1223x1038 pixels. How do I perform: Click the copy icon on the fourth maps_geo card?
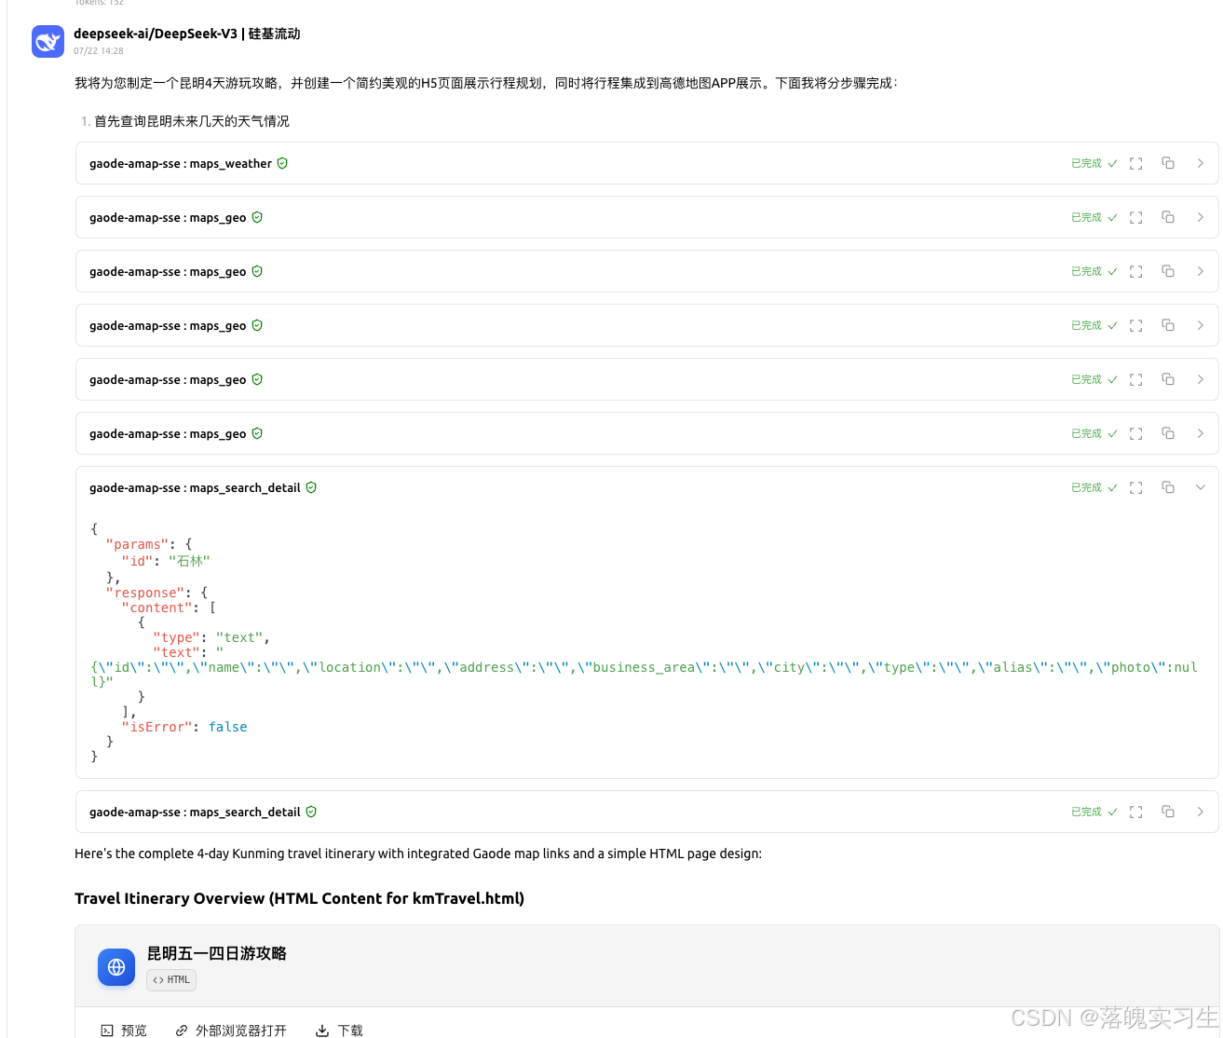coord(1167,379)
